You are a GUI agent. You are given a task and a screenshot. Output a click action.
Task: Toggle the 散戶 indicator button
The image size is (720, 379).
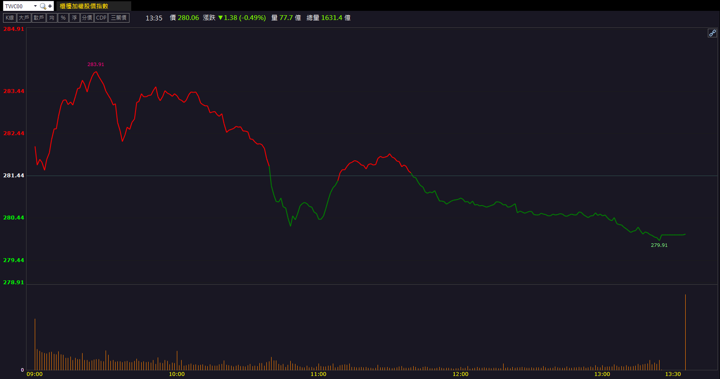click(x=39, y=18)
